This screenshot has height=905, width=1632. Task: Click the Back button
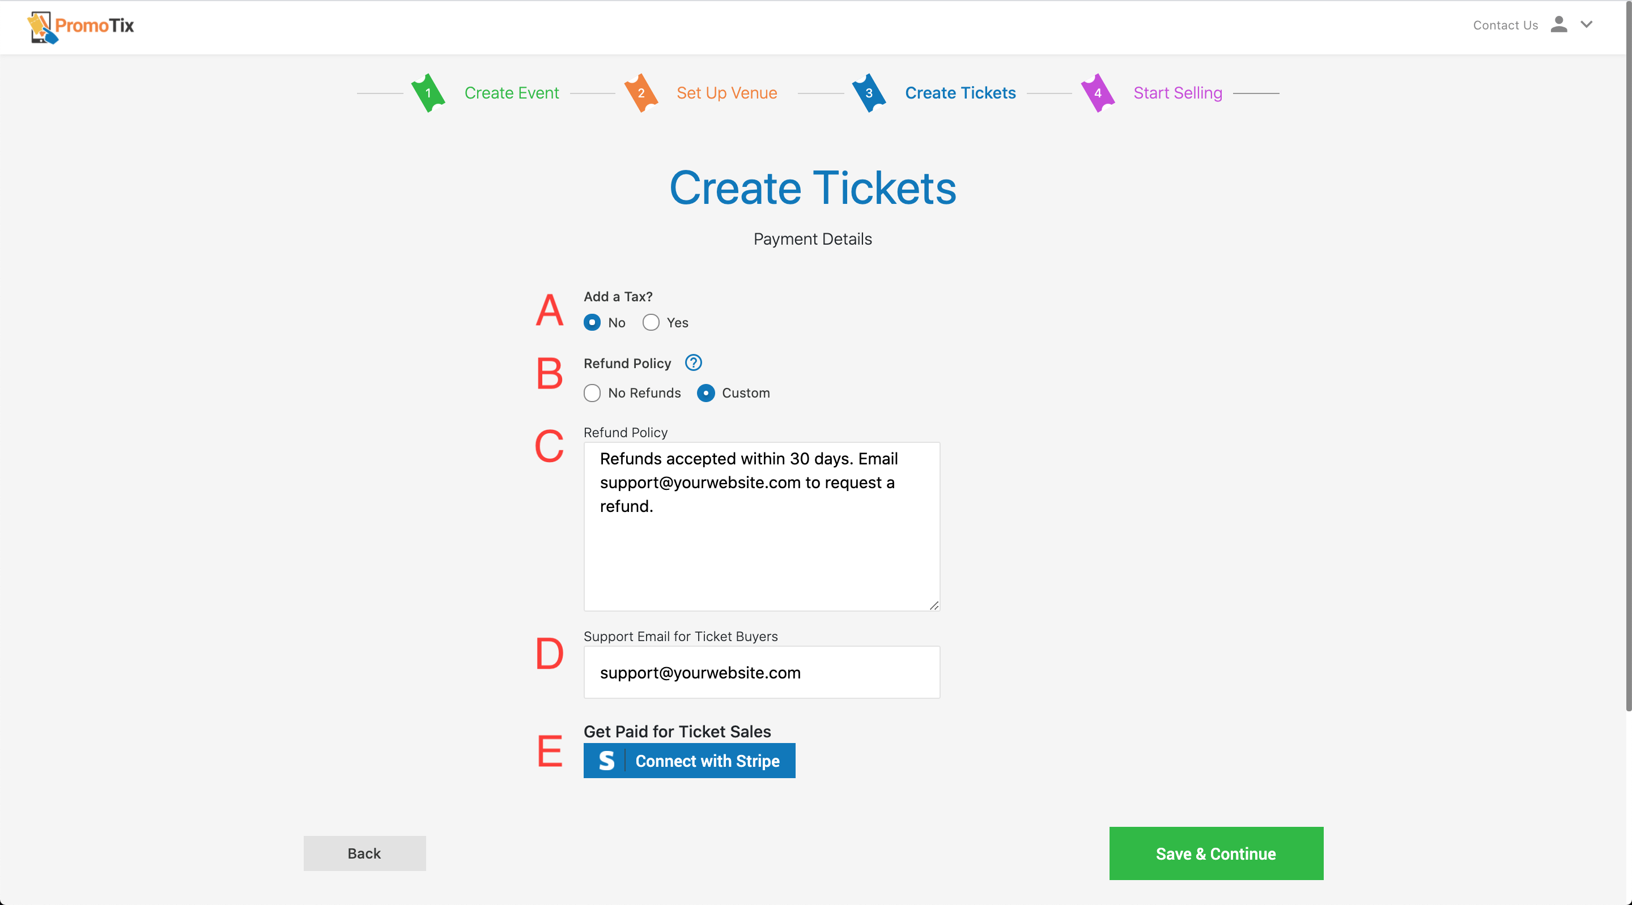tap(364, 853)
